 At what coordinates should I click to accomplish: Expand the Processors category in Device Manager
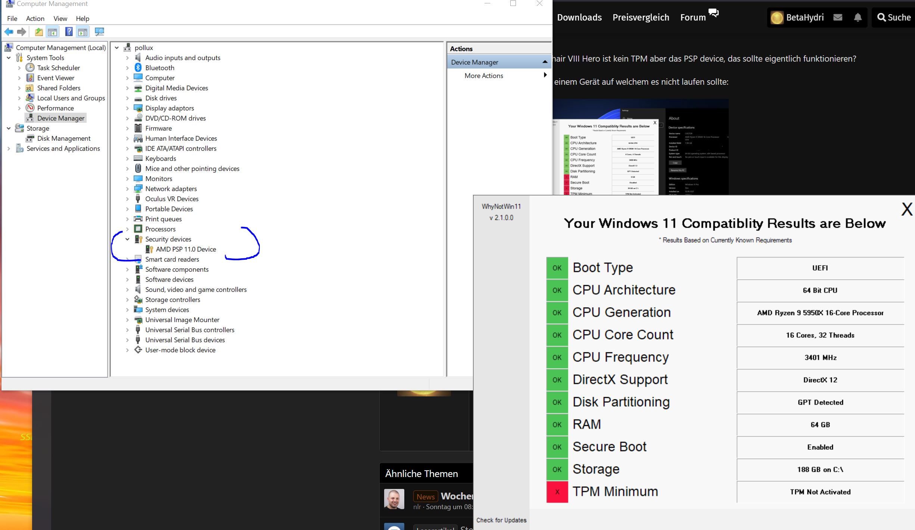[x=127, y=228]
